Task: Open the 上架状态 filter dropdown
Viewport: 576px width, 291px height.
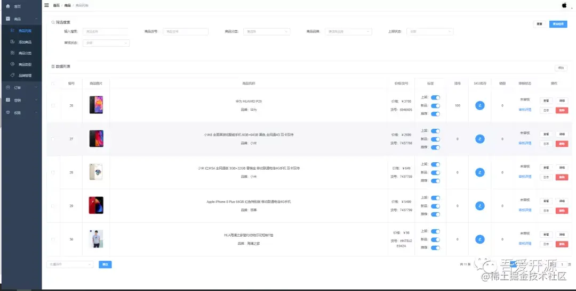Action: click(430, 31)
